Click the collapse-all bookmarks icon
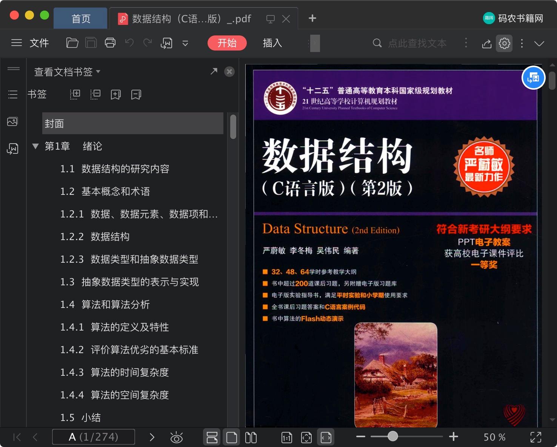This screenshot has height=447, width=557. pos(95,94)
